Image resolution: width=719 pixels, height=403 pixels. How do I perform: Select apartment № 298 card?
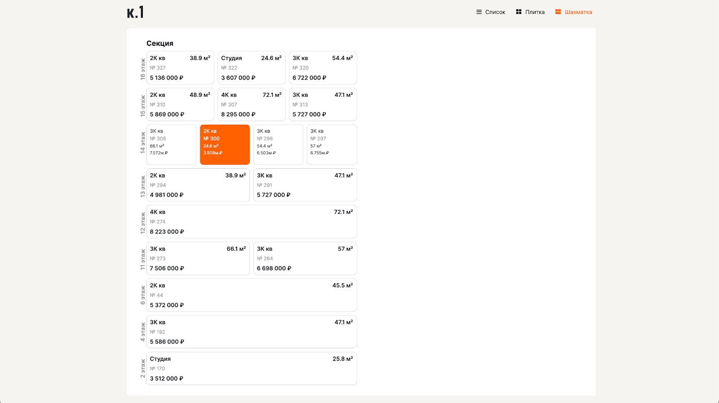[x=278, y=145]
